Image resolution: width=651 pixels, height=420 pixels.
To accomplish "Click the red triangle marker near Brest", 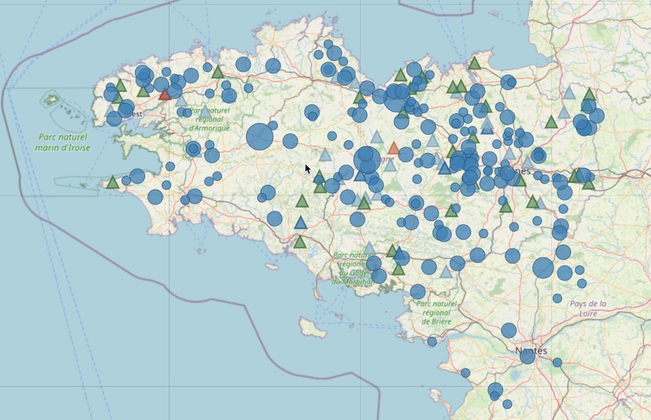I will [165, 95].
